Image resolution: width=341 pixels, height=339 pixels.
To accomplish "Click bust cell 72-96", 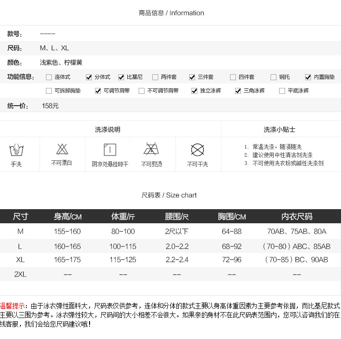I will (232, 260).
